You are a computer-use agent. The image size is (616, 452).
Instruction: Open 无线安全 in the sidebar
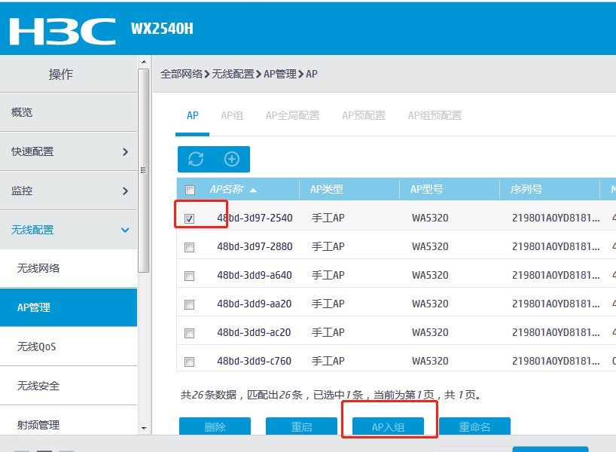(69, 386)
